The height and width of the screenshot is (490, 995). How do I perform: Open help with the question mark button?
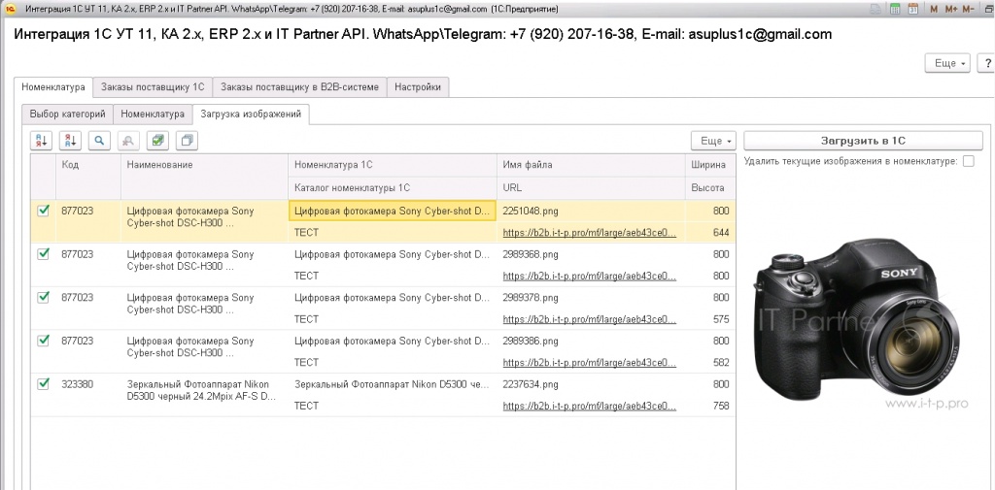tap(986, 63)
